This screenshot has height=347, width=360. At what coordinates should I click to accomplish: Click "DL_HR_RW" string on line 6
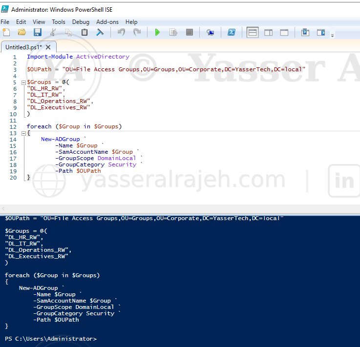[44, 88]
